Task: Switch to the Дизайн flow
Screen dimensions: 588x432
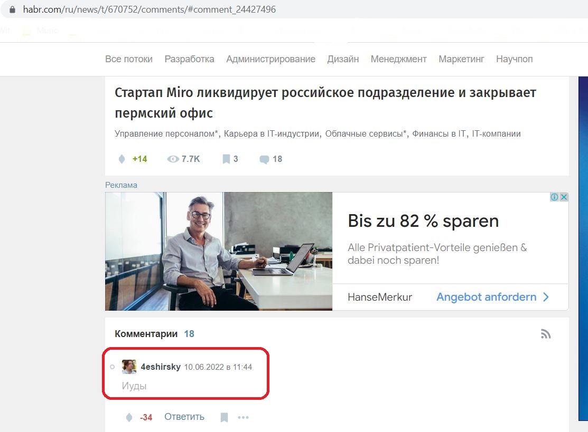Action: click(343, 59)
